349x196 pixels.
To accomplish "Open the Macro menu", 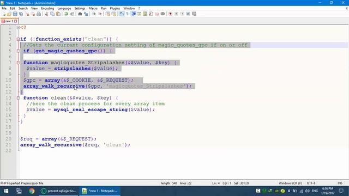I will (93, 9).
